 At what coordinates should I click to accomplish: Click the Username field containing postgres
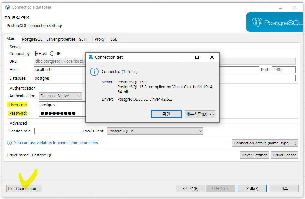click(x=62, y=105)
